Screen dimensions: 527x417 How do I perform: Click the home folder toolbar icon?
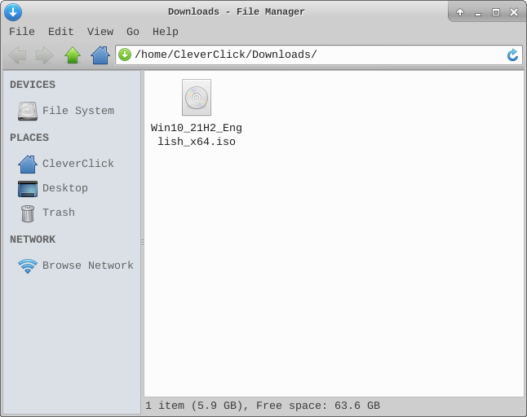pos(100,55)
